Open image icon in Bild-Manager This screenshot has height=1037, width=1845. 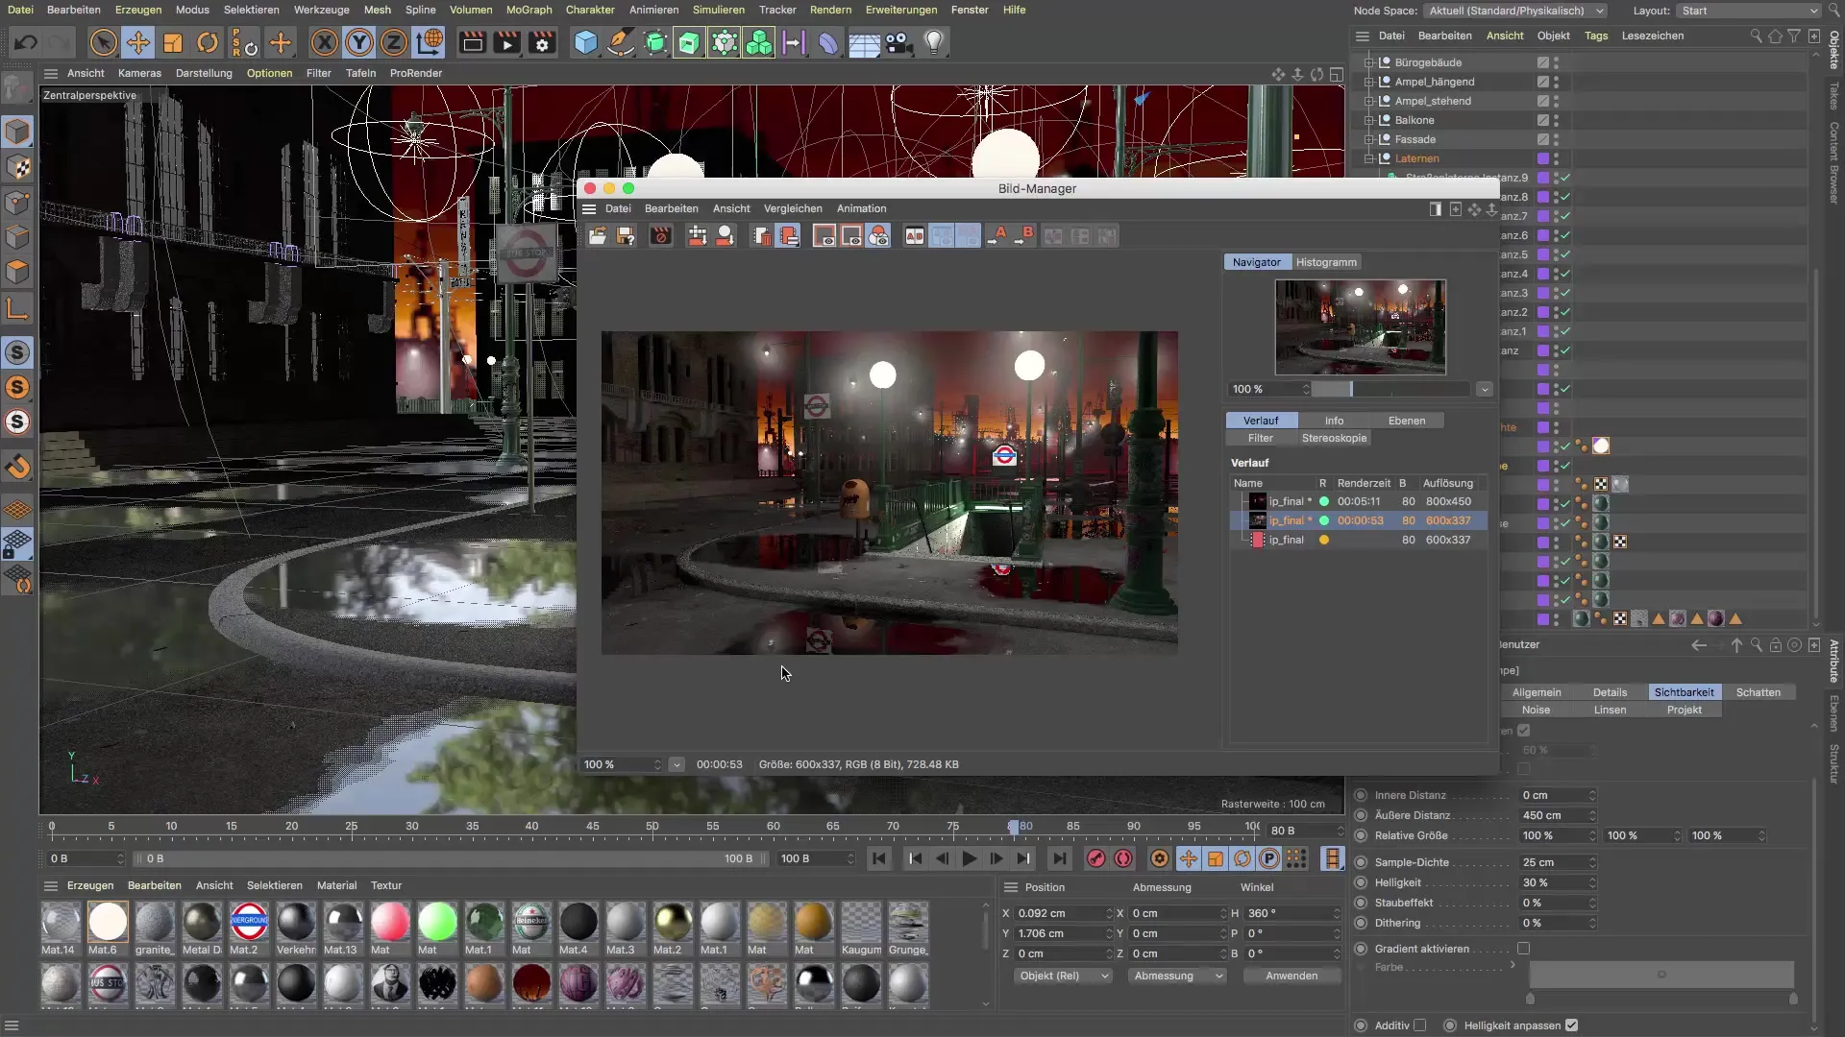598,236
